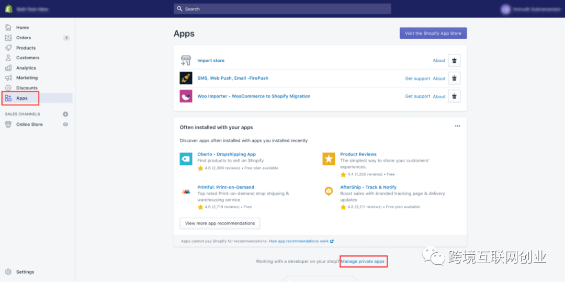This screenshot has height=282, width=565.
Task: Open Woo Importer app link
Action: (254, 96)
